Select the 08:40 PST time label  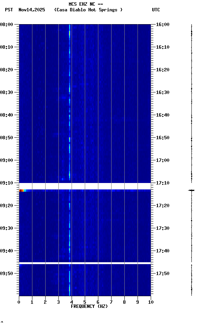6,115
